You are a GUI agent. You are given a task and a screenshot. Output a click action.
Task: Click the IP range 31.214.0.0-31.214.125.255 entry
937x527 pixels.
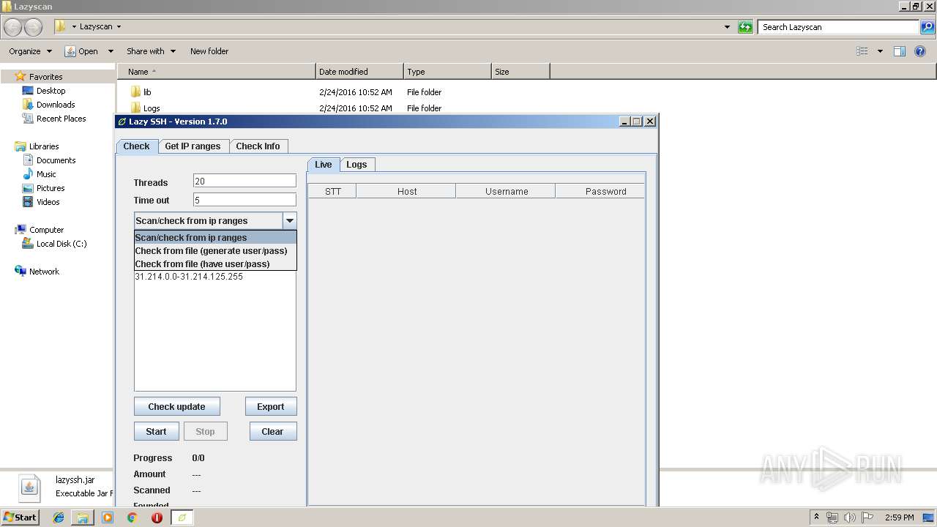[189, 277]
